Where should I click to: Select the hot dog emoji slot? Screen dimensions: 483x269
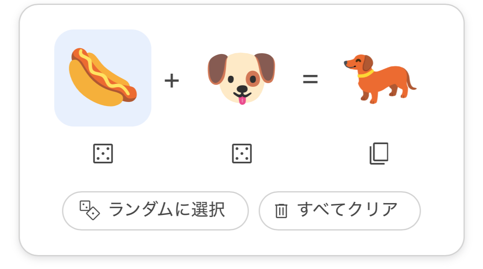point(103,78)
